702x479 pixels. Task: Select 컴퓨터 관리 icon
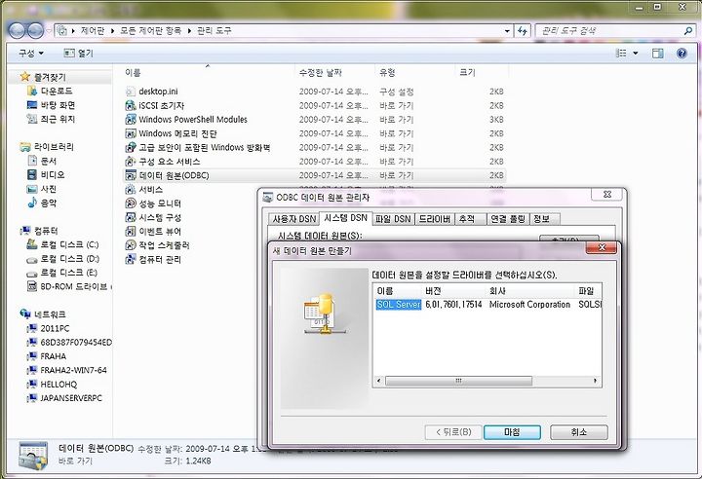tap(131, 259)
